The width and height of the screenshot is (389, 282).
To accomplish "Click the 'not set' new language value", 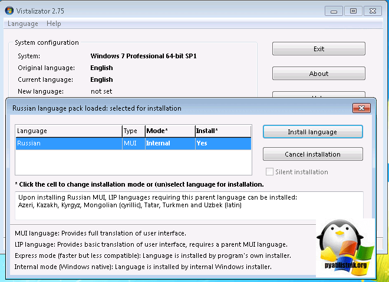I will pyautogui.click(x=101, y=91).
